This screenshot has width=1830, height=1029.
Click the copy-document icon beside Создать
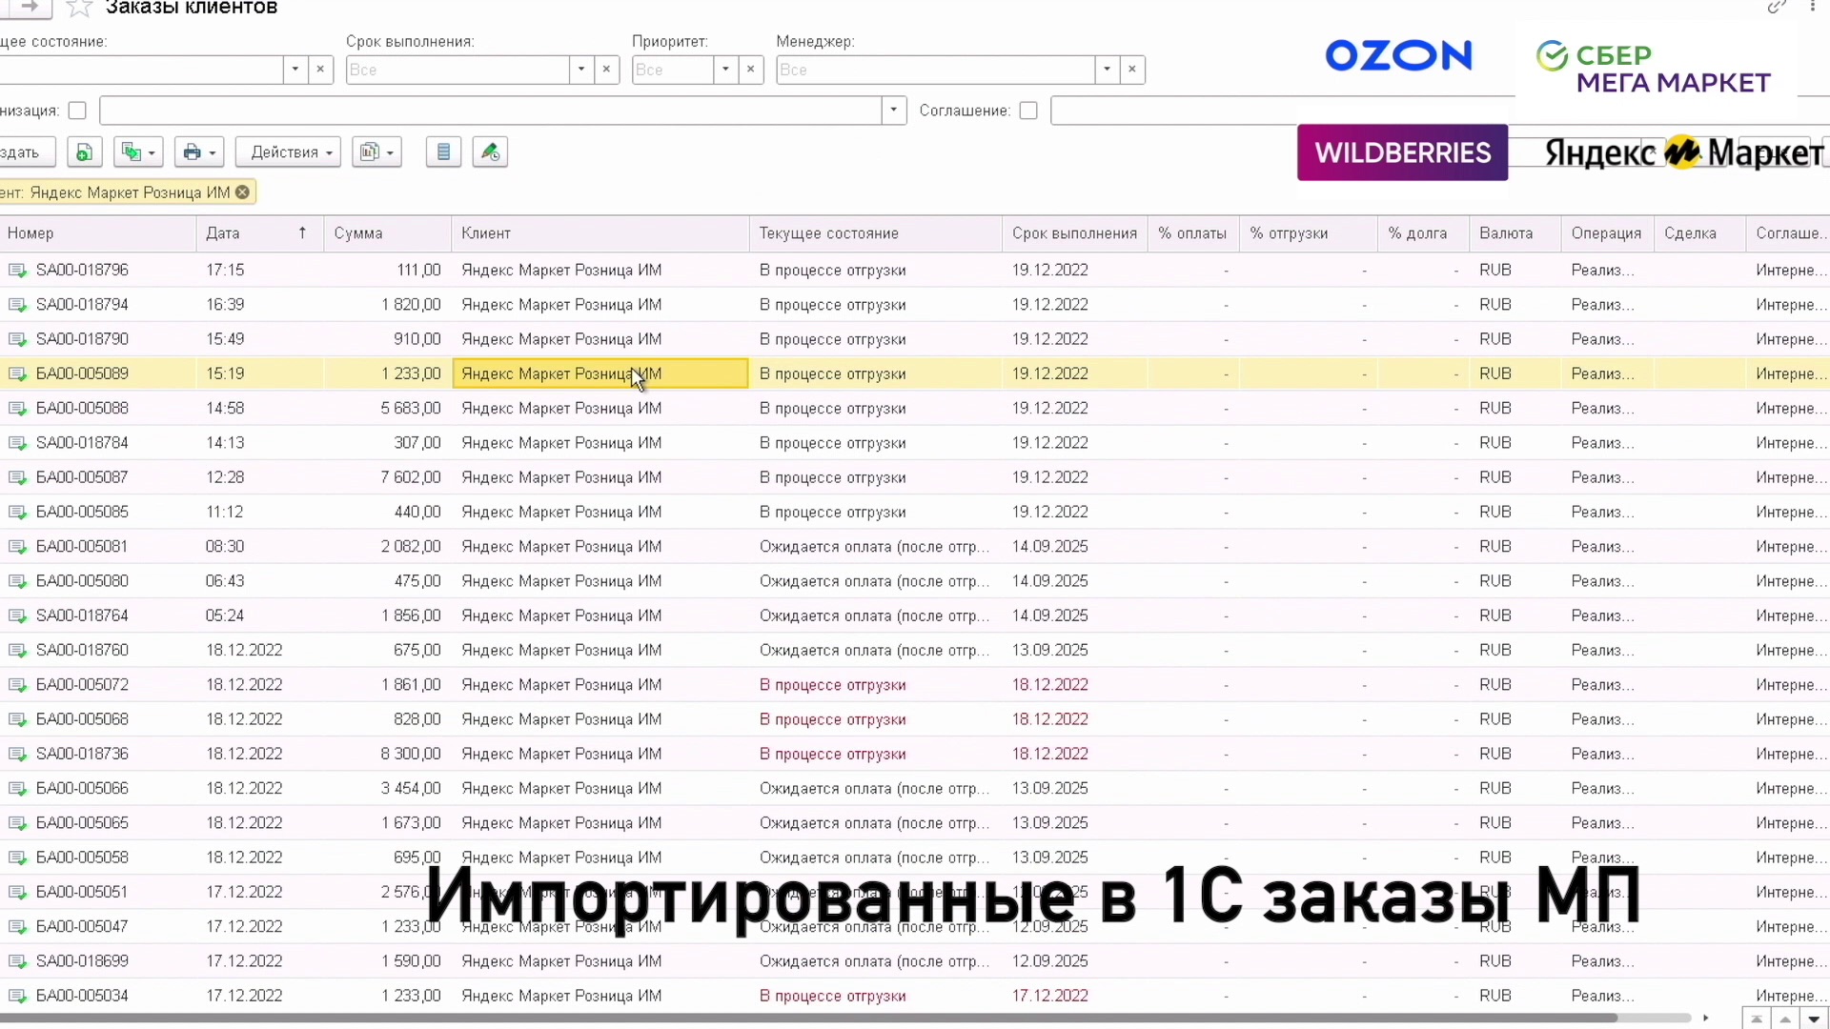click(84, 152)
